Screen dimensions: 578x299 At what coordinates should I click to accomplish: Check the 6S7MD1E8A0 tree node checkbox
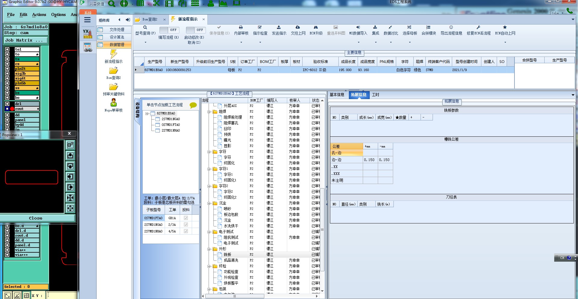click(x=153, y=114)
